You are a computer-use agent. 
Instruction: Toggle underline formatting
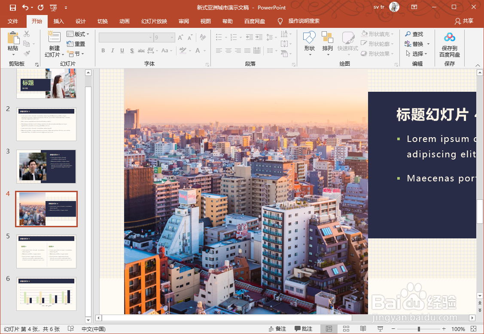point(122,51)
